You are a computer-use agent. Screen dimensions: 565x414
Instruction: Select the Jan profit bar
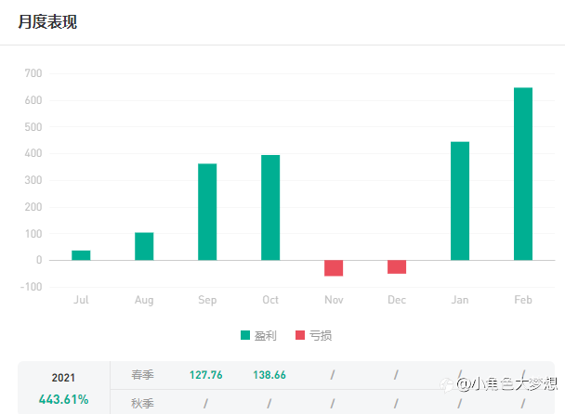(460, 201)
